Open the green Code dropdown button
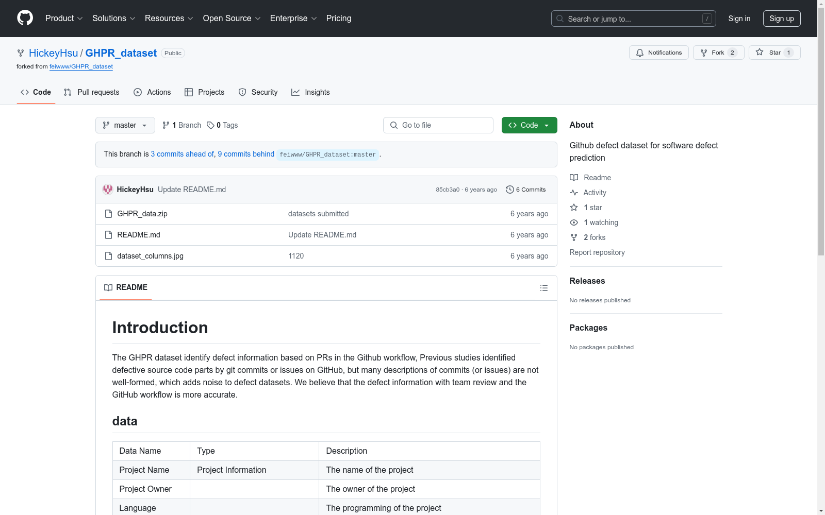This screenshot has width=825, height=515. point(529,125)
